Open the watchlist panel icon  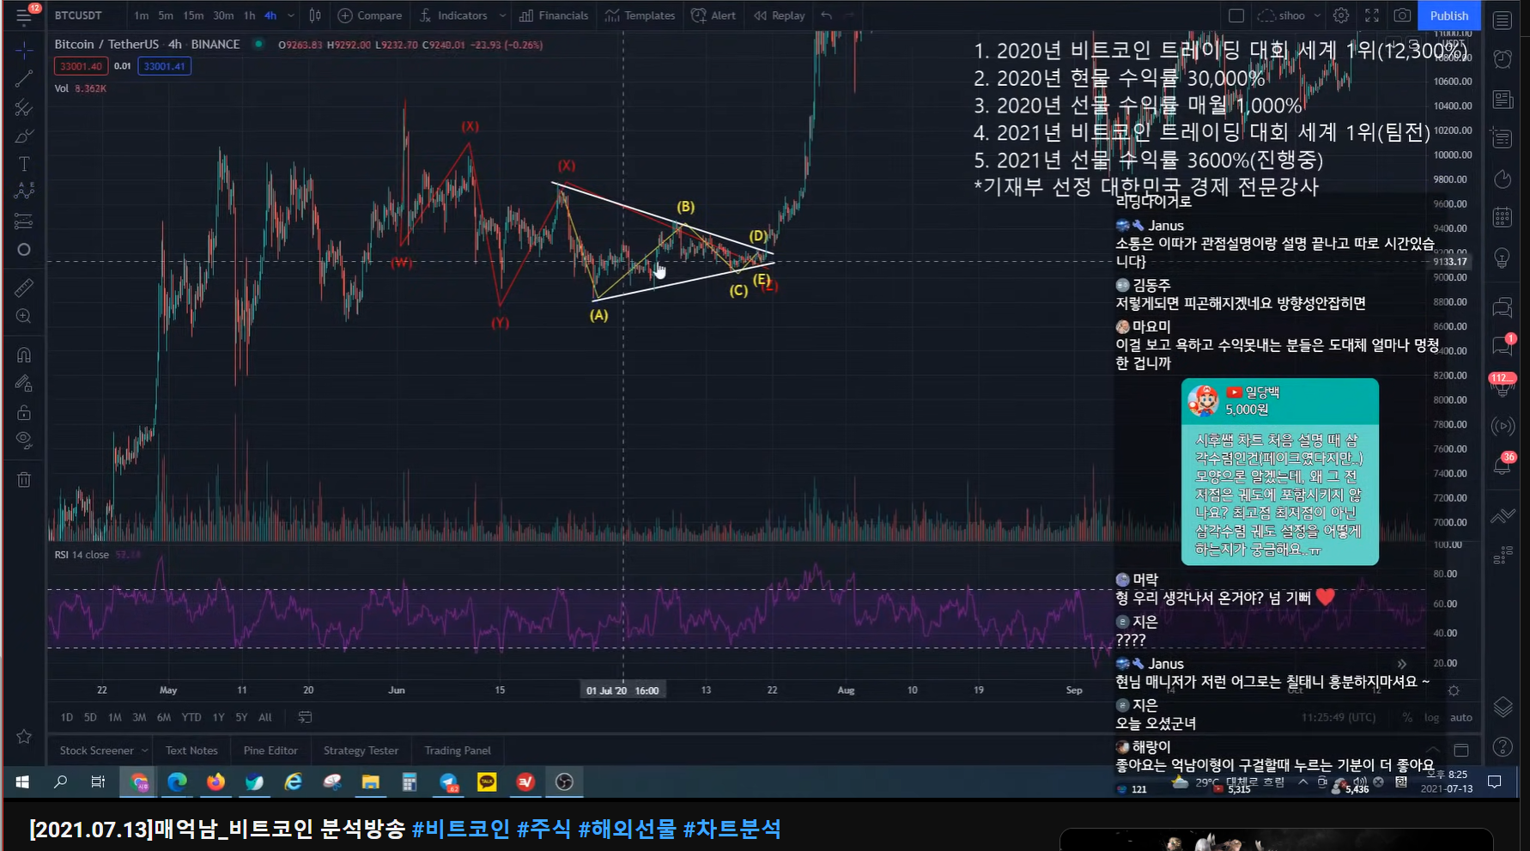[1503, 21]
